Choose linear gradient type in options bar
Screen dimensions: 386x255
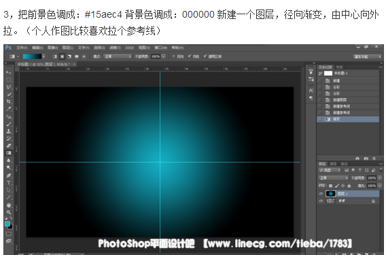(x=55, y=56)
